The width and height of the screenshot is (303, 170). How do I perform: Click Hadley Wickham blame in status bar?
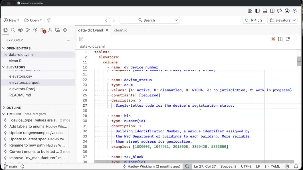click(152, 166)
